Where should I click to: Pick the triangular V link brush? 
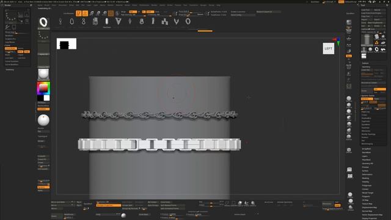pos(118,21)
